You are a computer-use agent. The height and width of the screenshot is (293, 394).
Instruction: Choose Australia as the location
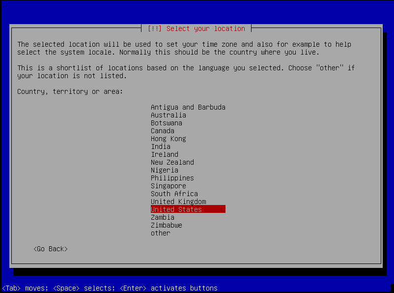coord(168,115)
